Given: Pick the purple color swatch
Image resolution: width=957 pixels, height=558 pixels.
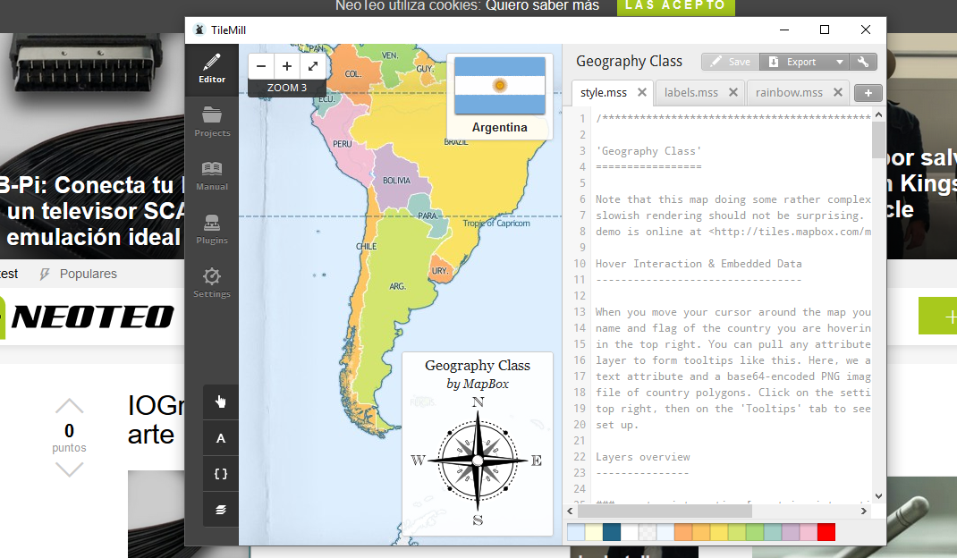Looking at the screenshot, I should [x=791, y=532].
